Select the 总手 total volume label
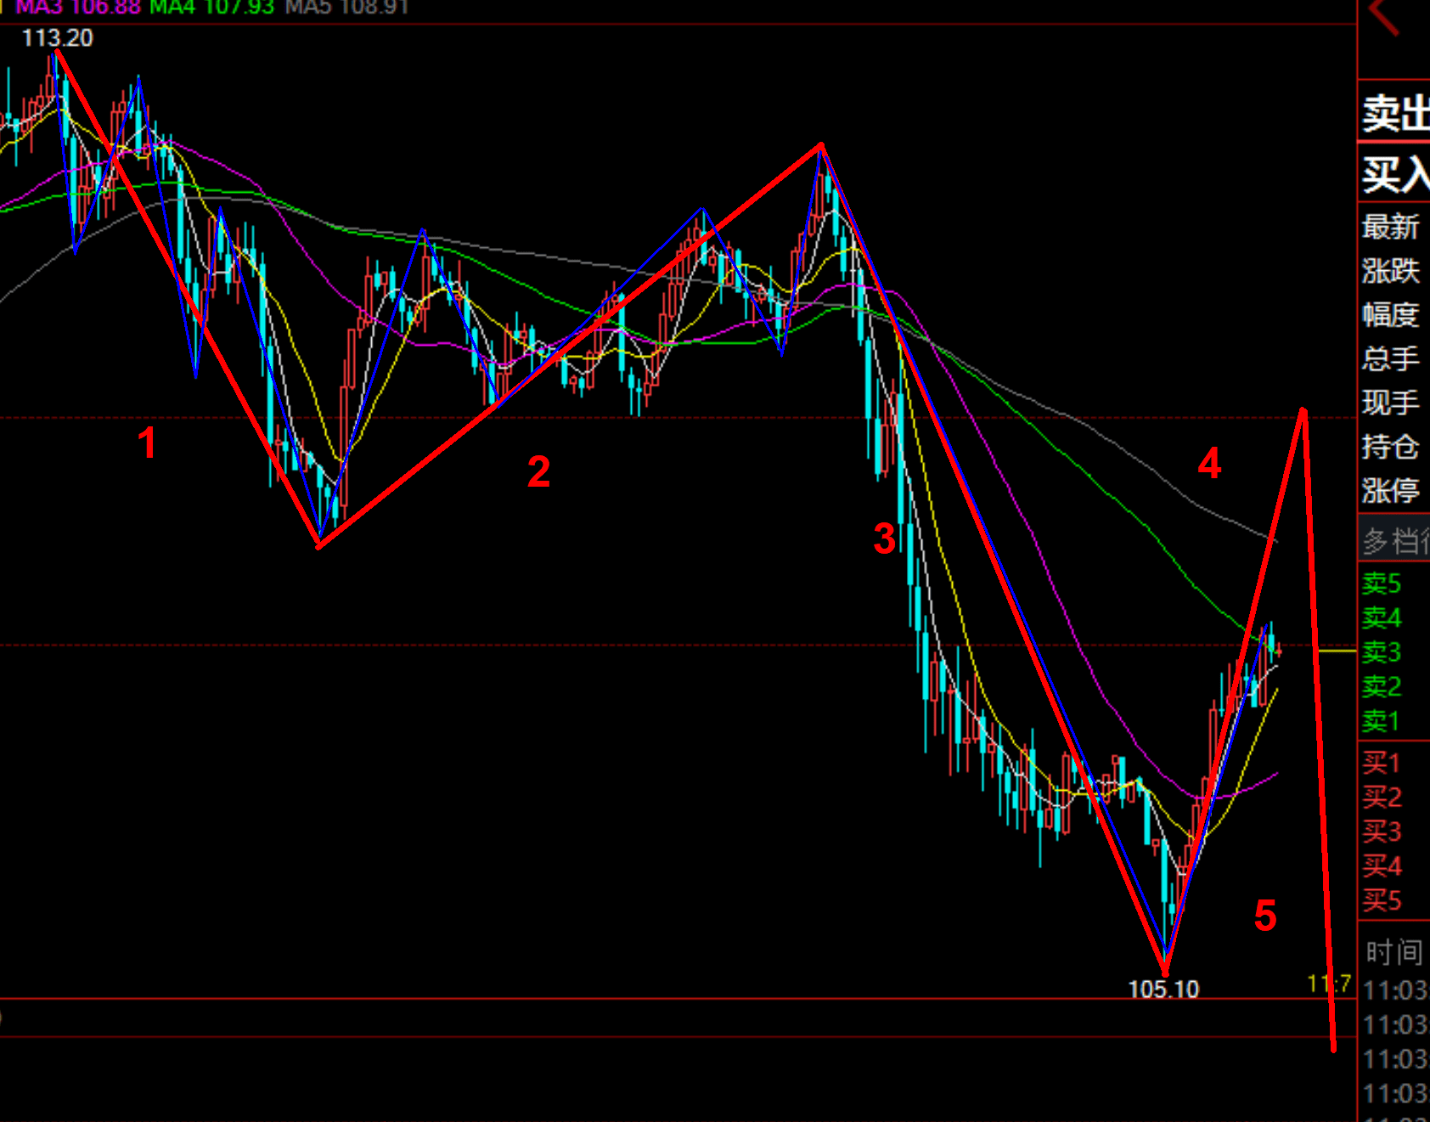Viewport: 1430px width, 1122px height. click(x=1390, y=358)
